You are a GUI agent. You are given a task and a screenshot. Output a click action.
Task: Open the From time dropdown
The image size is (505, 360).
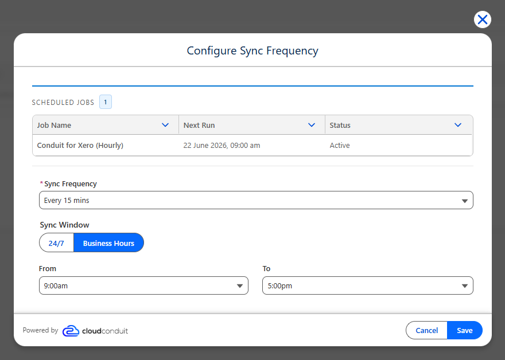point(143,285)
